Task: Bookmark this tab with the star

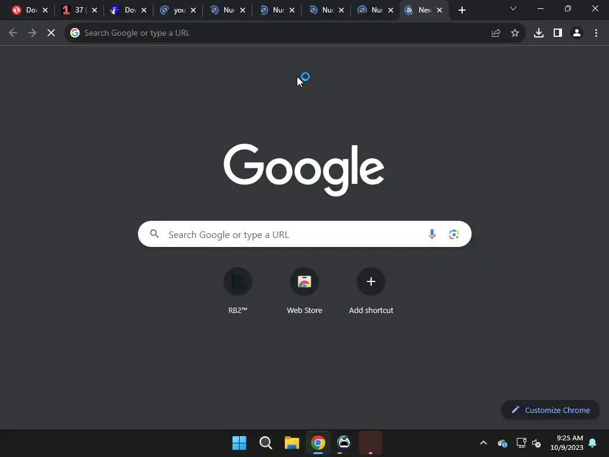Action: [515, 33]
